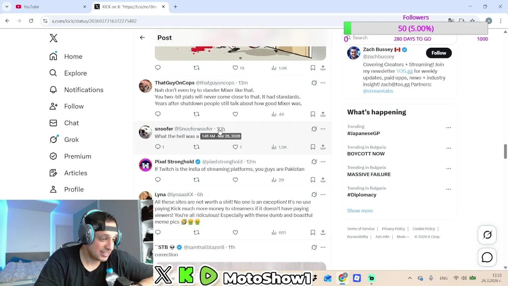508x286 pixels.
Task: Open options for BOYCOTT NOW trend
Action: point(448,148)
